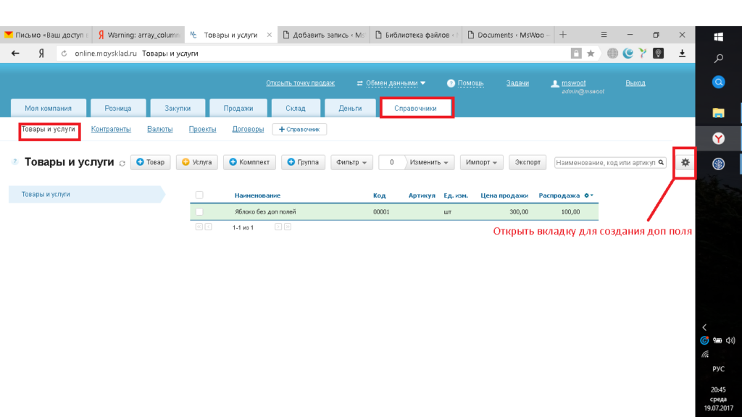This screenshot has height=417, width=742.
Task: Switch to the Библиотека файлов browser tab
Action: pos(415,35)
